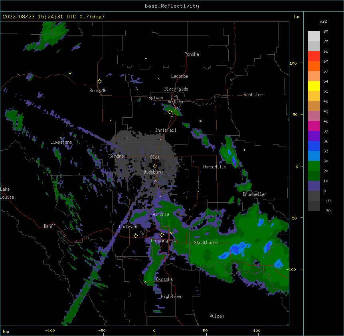The width and height of the screenshot is (344, 336).
Task: Click the RockyMH label
Action: pyautogui.click(x=98, y=91)
